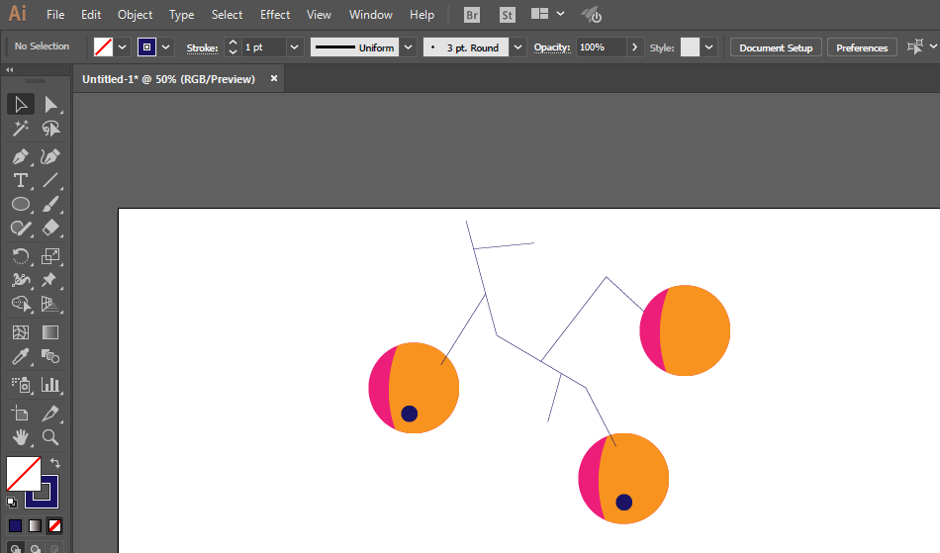Image resolution: width=940 pixels, height=553 pixels.
Task: Pick the Paintbrush tool
Action: point(50,205)
